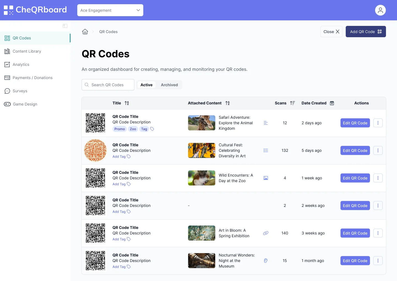The image size is (397, 281).
Task: Sort by the Attached Content column icon
Action: click(x=227, y=103)
